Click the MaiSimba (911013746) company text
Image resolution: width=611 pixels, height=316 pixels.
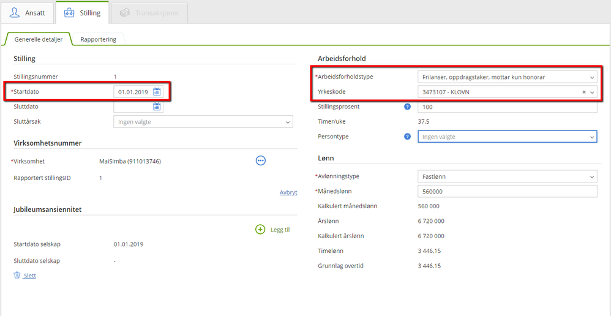[130, 161]
